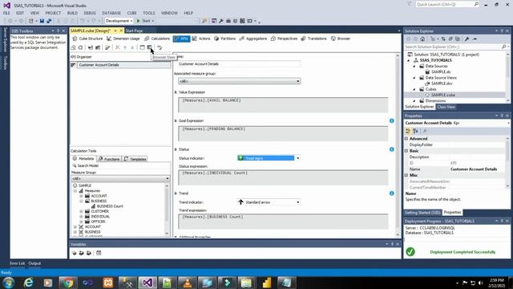Open the CUBE menu
The height and width of the screenshot is (289, 513).
(131, 13)
